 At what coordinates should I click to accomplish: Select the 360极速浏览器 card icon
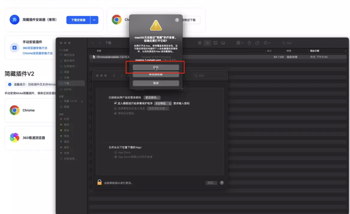click(x=14, y=138)
